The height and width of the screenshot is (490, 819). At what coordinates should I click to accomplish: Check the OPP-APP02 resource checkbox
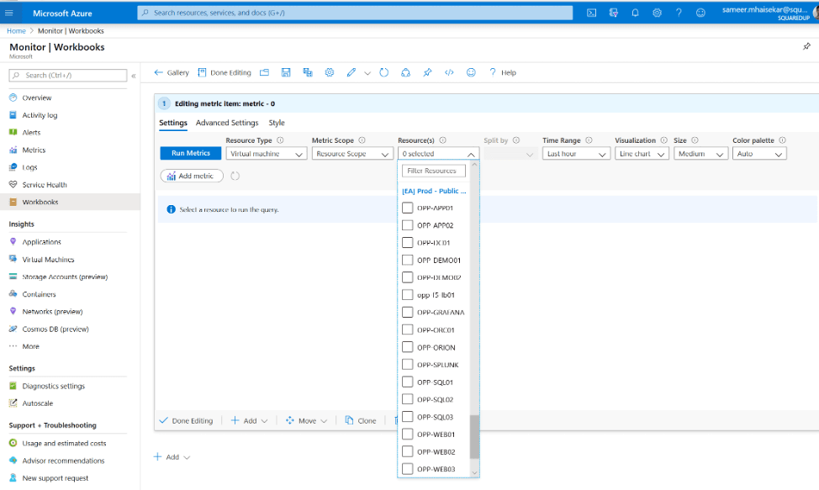(408, 225)
